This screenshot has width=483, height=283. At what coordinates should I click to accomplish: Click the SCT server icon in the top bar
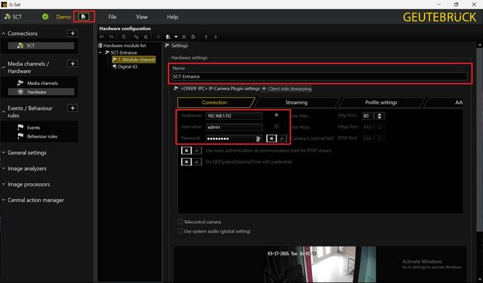[x=8, y=16]
